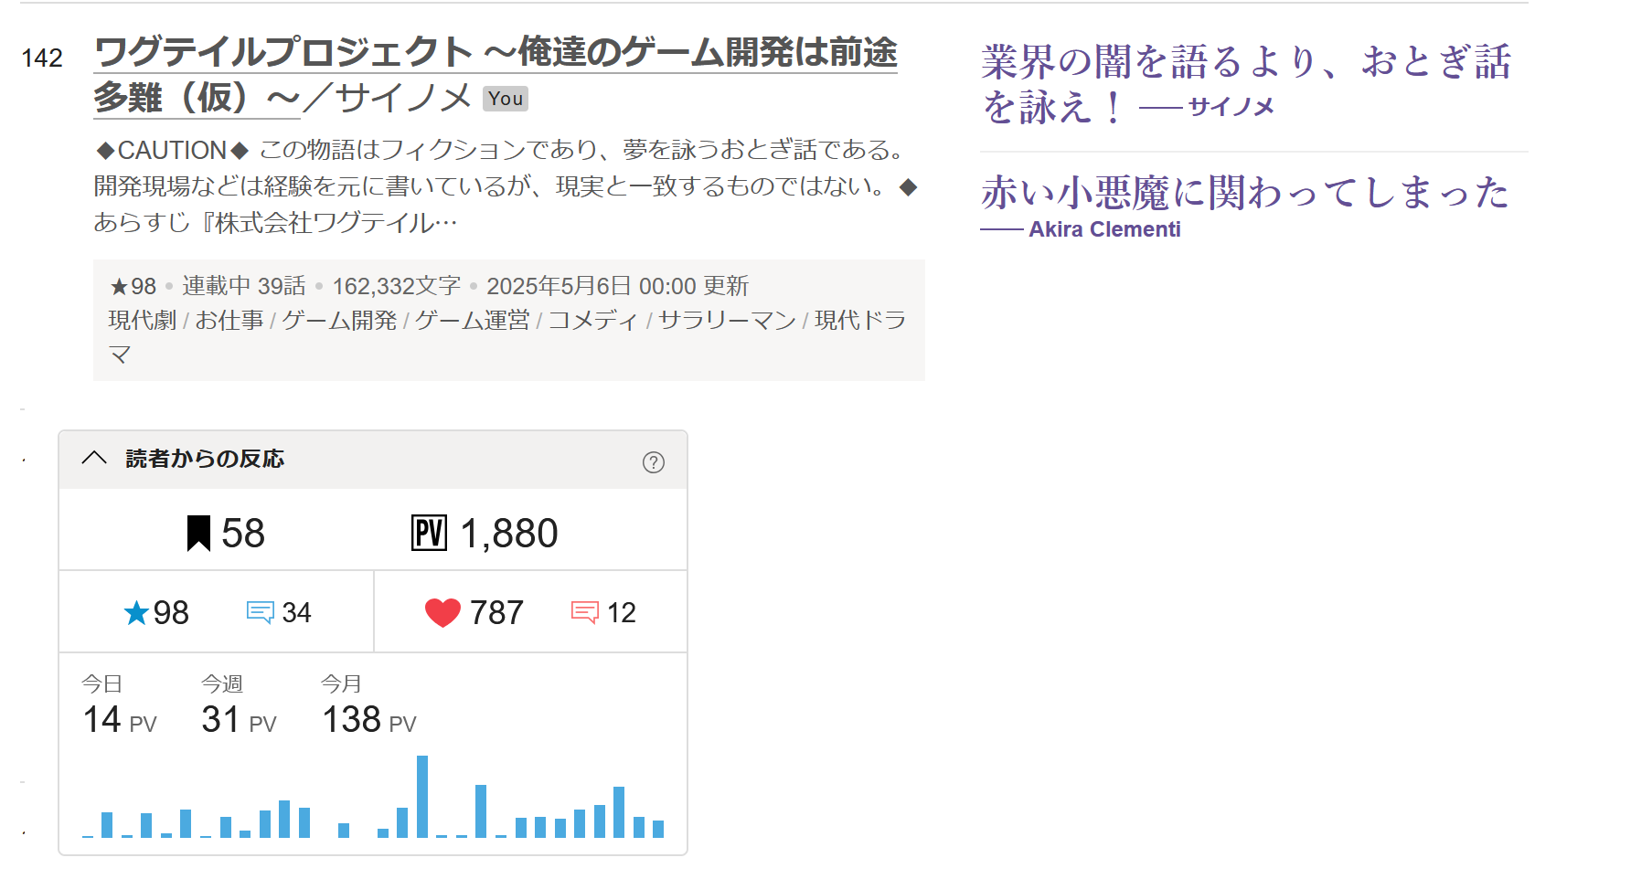Click the help question mark icon
Image resolution: width=1652 pixels, height=879 pixels.
tap(653, 462)
